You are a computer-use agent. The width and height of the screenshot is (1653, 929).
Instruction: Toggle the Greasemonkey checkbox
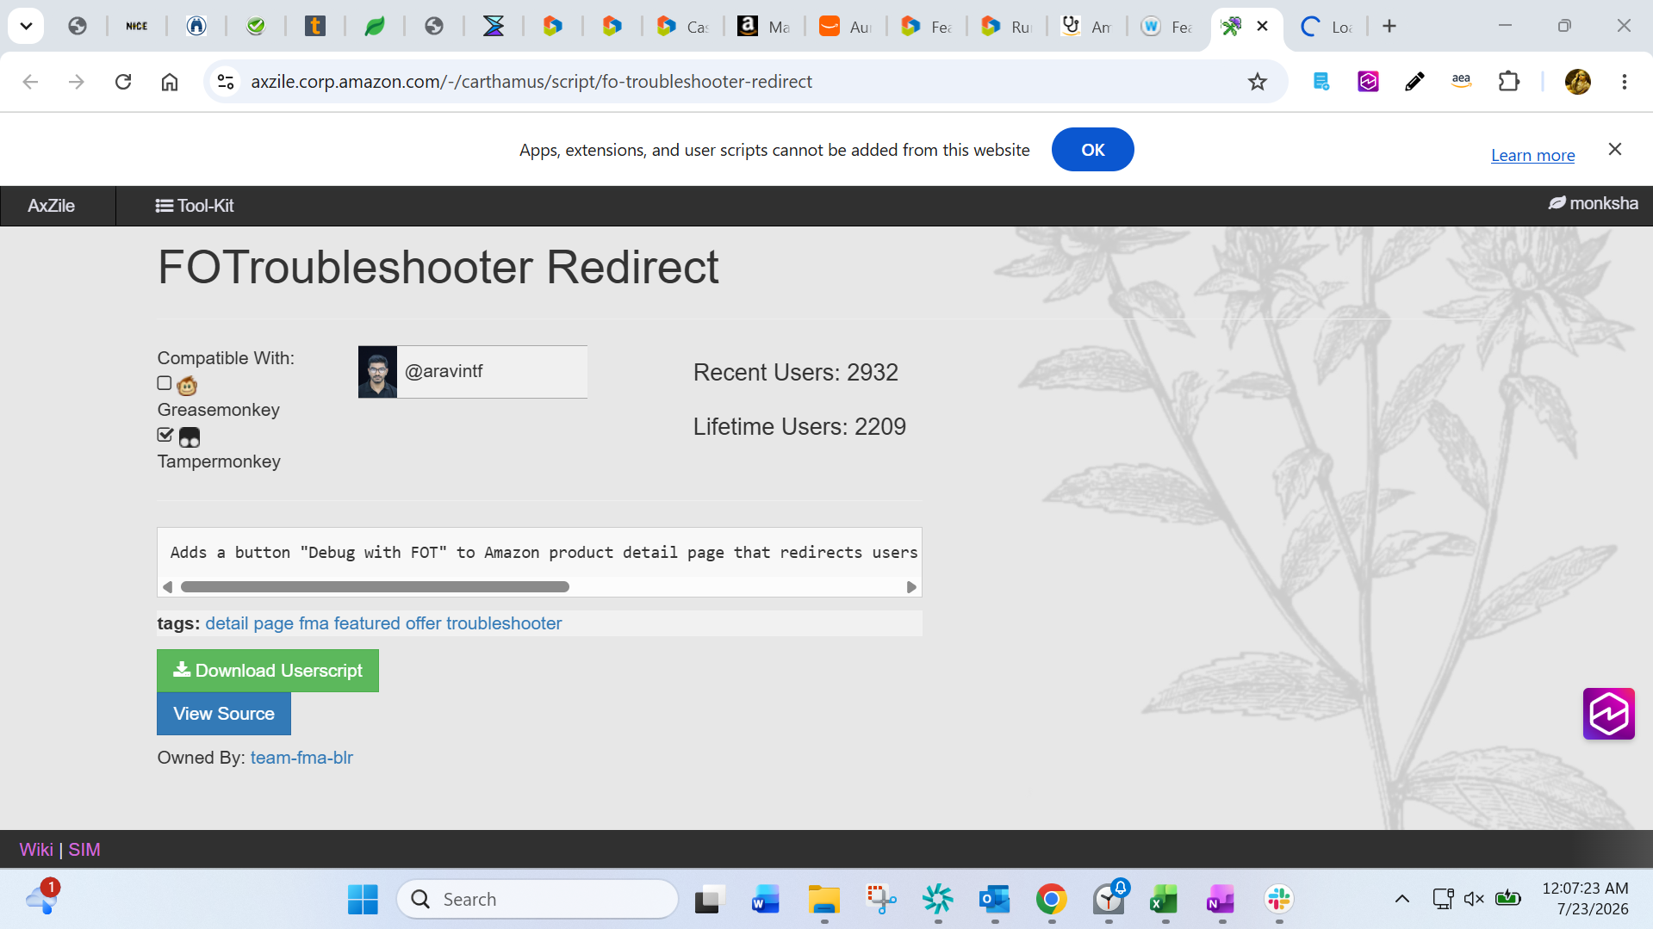pyautogui.click(x=165, y=383)
